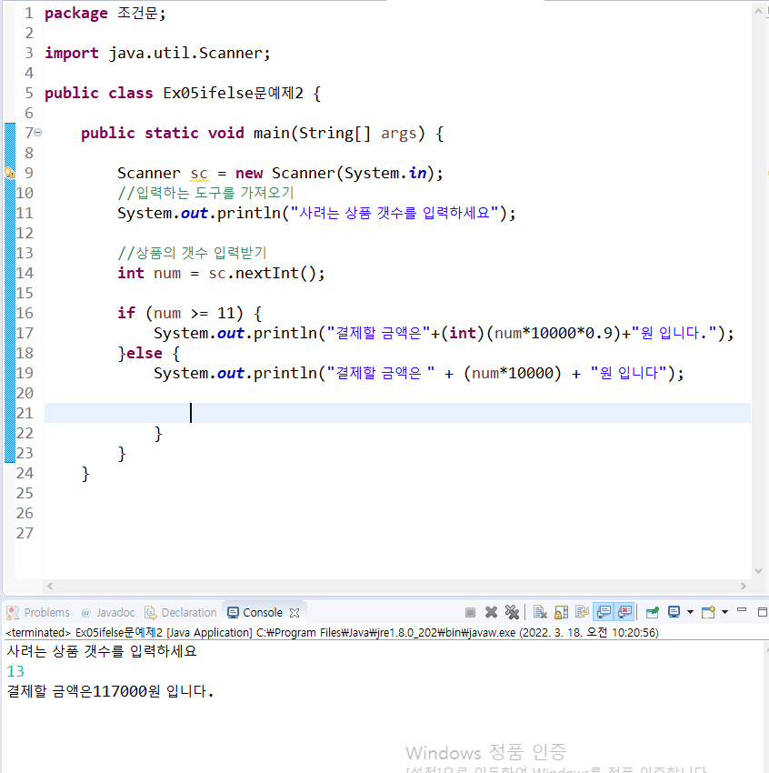Screen dimensions: 769x773
Task: Switch to the Javadoc tab
Action: click(x=108, y=612)
